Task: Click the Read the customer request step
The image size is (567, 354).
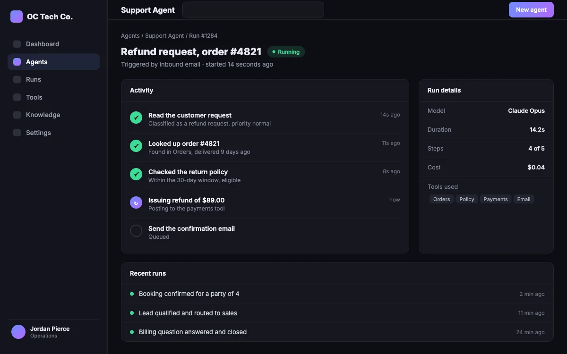Action: [265, 119]
